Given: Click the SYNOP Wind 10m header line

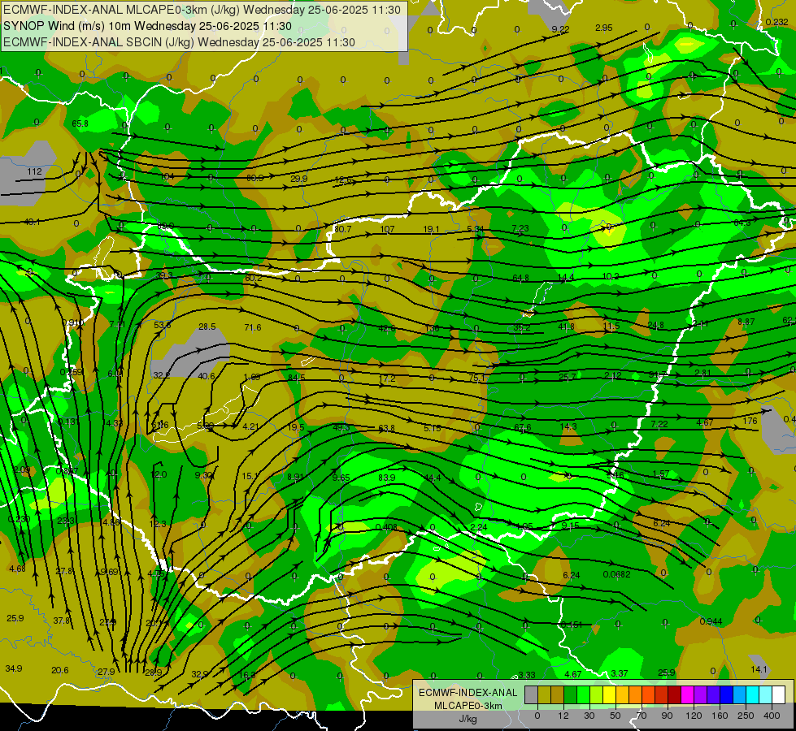Looking at the screenshot, I should point(148,26).
